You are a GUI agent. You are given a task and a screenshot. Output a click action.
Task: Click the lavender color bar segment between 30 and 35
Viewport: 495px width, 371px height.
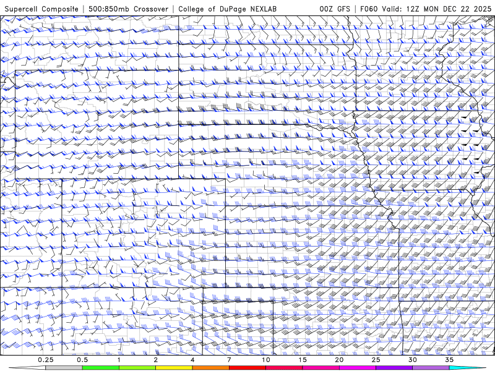[x=431, y=368]
